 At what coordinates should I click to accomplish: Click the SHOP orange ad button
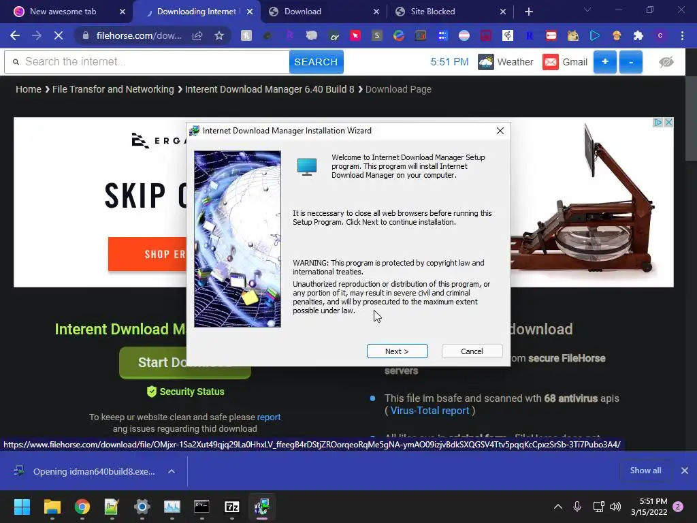click(x=148, y=254)
